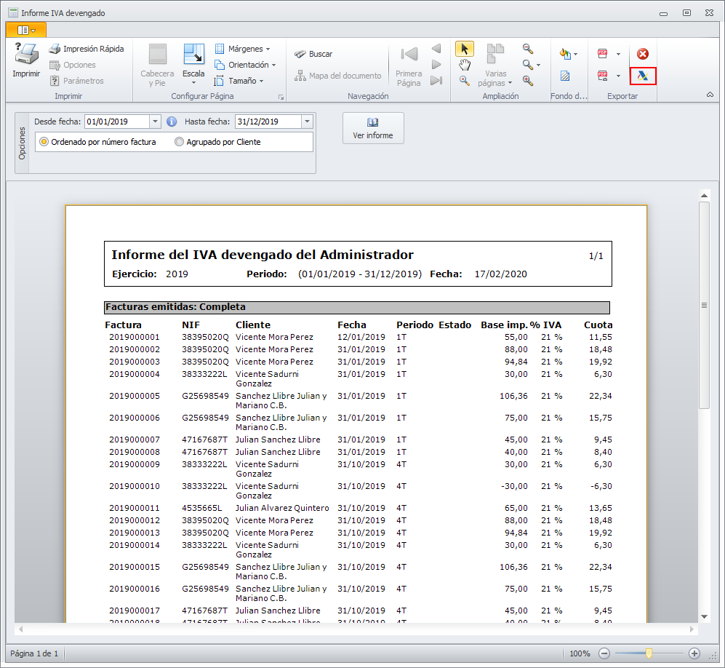Collapse the ribbon using the chevron arrow
Viewport: 725px width, 668px height.
point(710,95)
